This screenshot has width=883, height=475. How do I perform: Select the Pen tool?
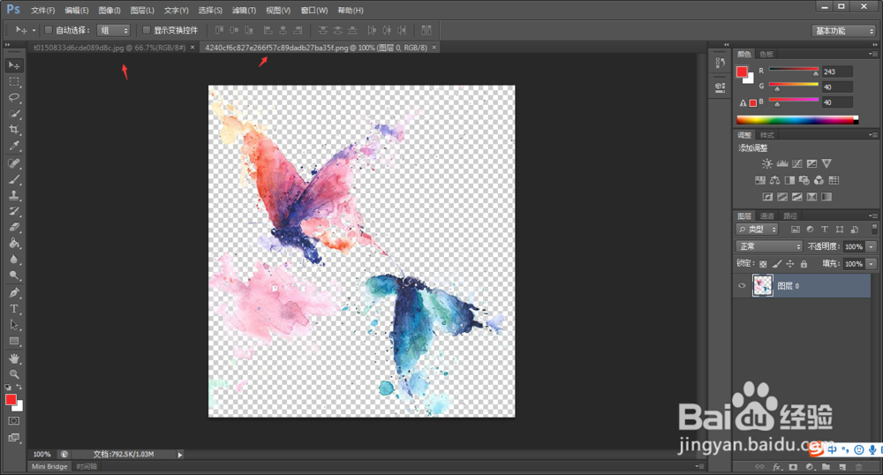pyautogui.click(x=14, y=292)
